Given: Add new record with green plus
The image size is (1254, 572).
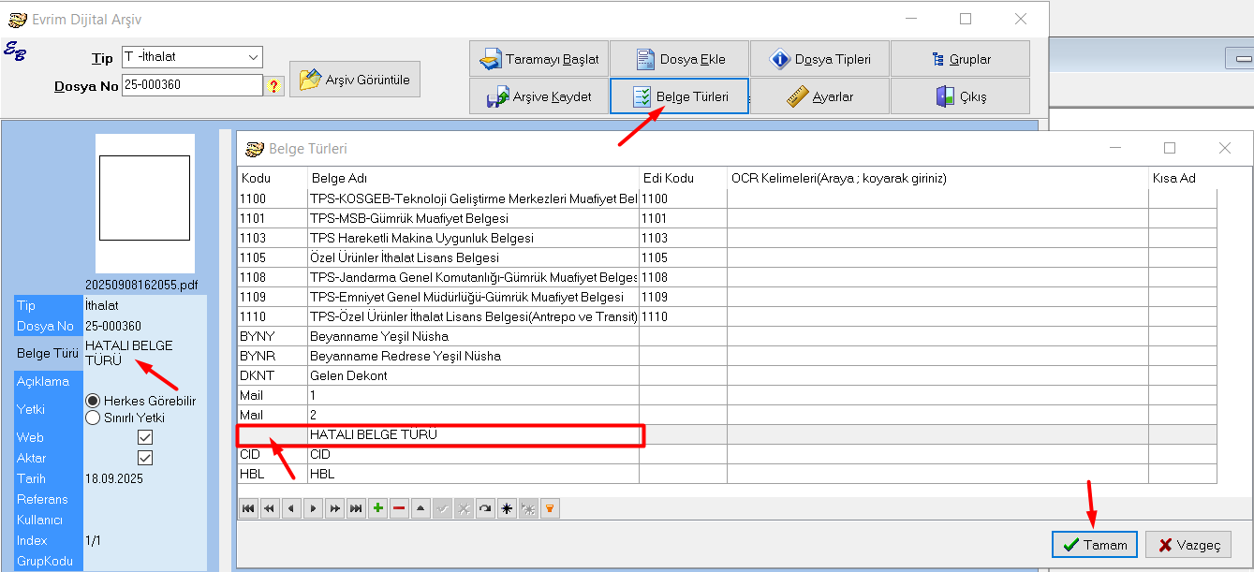Looking at the screenshot, I should (x=377, y=508).
